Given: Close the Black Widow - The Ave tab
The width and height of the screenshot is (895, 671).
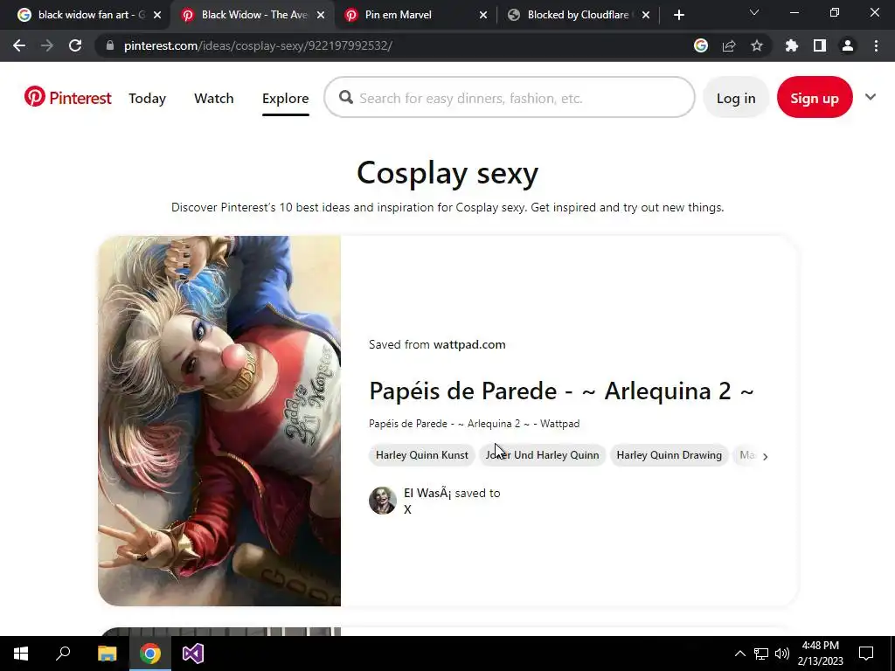Looking at the screenshot, I should point(321,15).
